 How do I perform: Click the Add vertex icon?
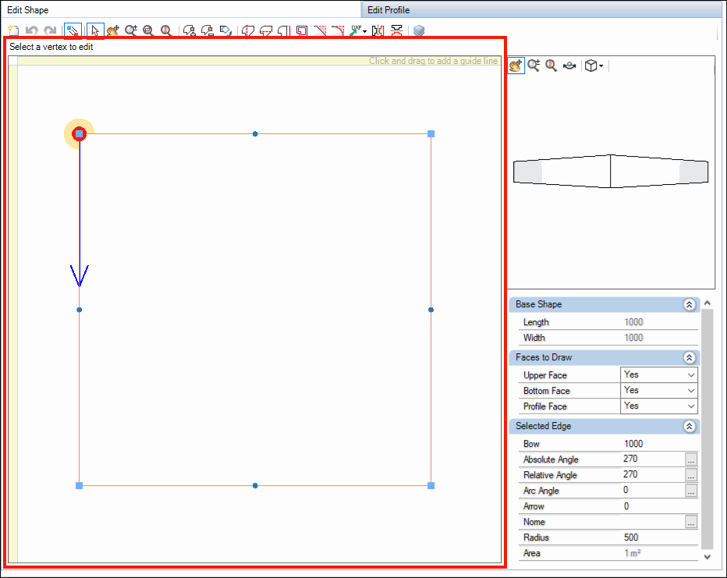[190, 30]
